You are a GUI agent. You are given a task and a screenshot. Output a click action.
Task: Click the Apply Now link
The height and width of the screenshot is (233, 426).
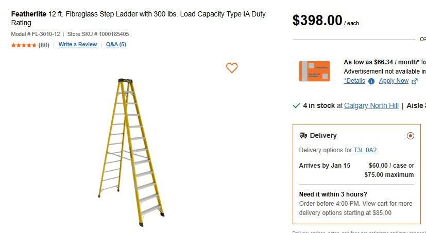click(394, 81)
